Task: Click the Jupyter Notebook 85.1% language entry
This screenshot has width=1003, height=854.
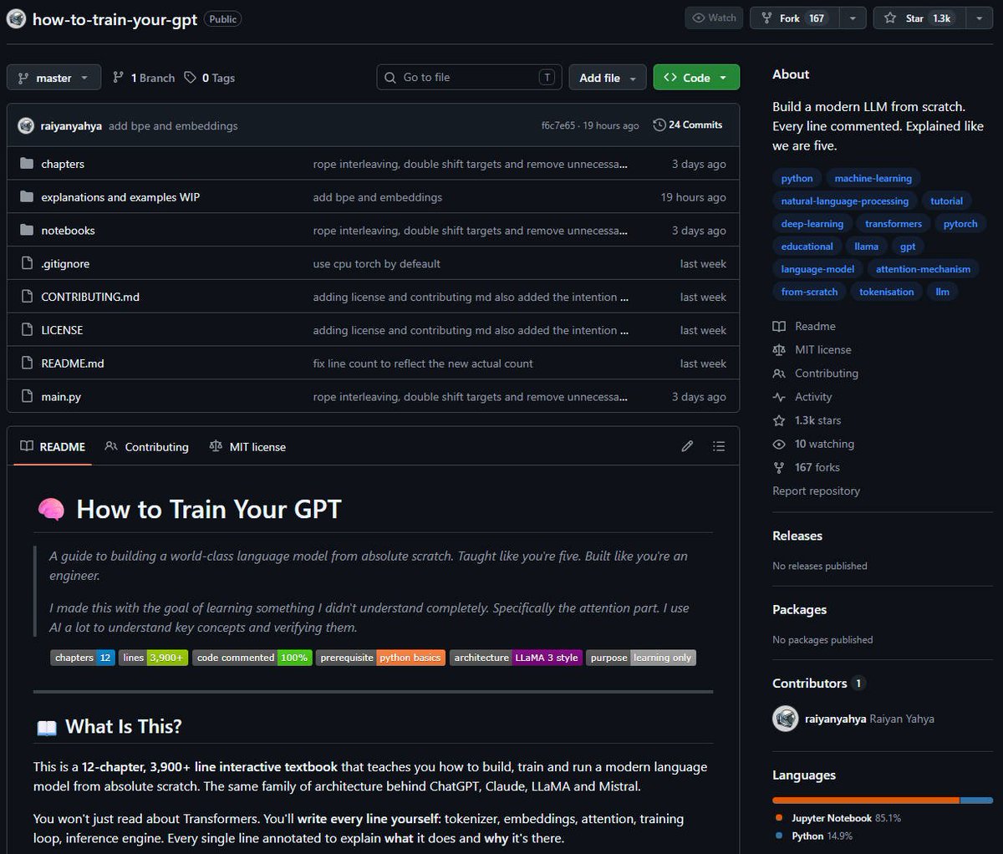Action: point(838,818)
